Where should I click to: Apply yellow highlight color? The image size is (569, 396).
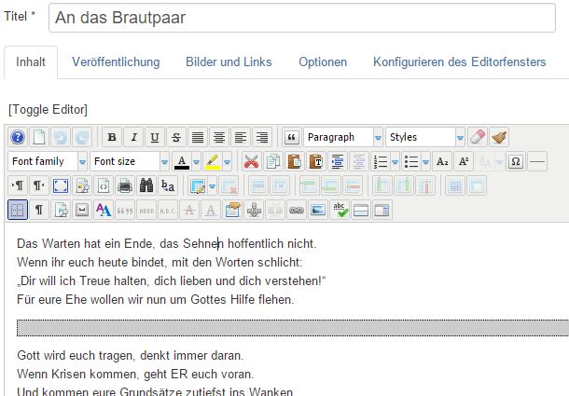[213, 161]
